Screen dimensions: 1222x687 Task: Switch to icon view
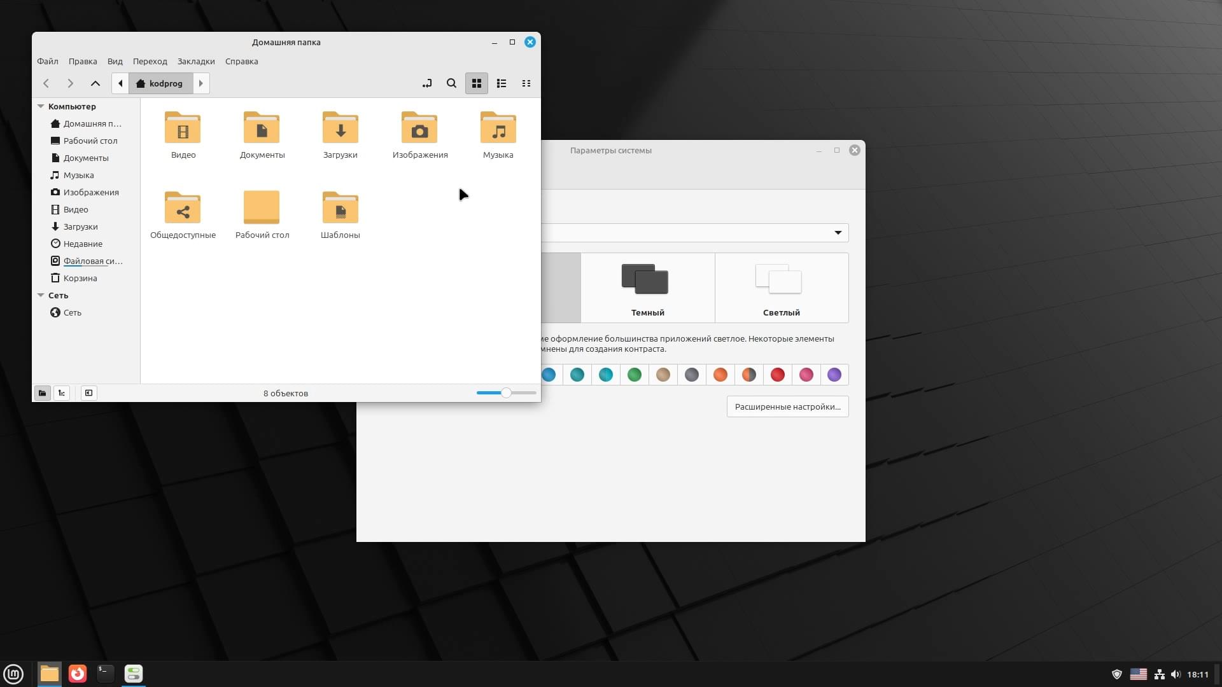(x=476, y=83)
